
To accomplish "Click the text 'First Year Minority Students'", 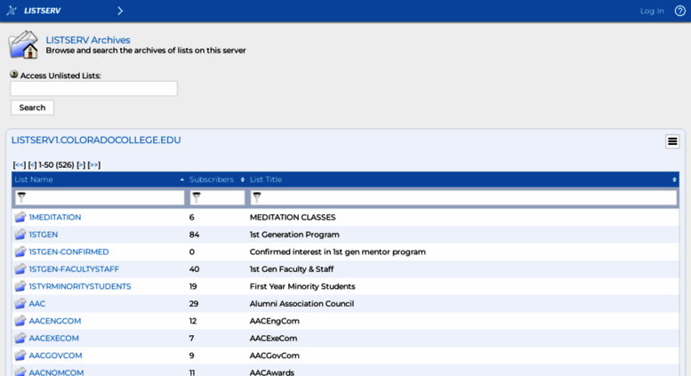I will coord(302,286).
